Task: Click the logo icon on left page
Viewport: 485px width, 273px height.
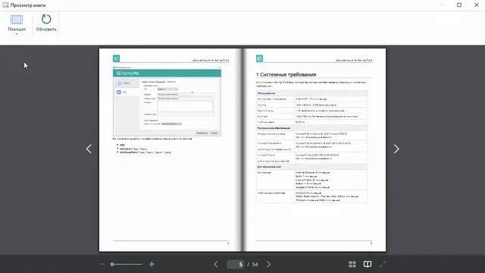Action: pyautogui.click(x=116, y=58)
